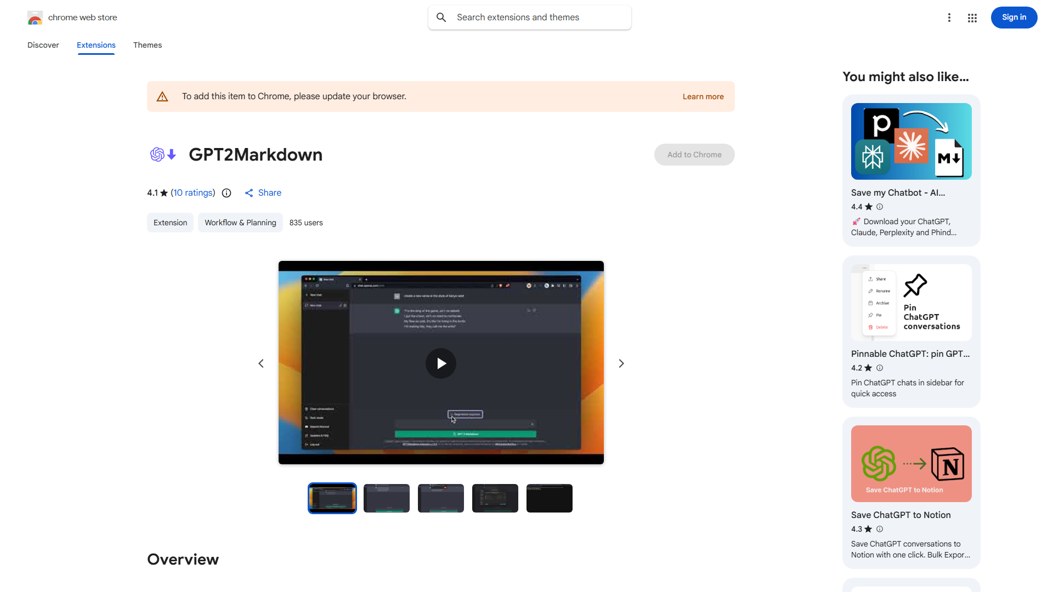Play the GPT2Markdown promo video

[x=440, y=363]
